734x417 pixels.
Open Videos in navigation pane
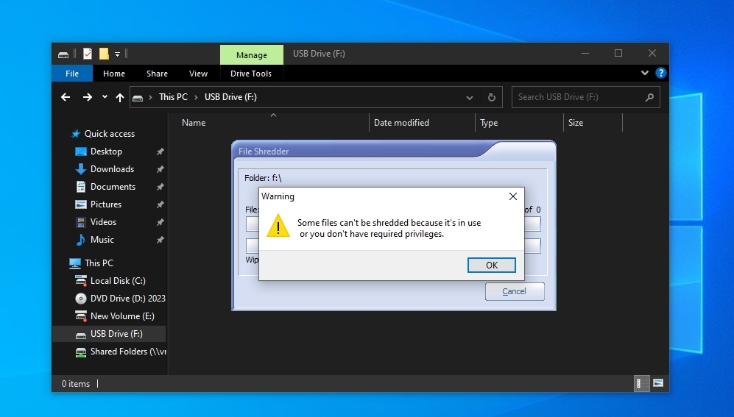pyautogui.click(x=103, y=222)
